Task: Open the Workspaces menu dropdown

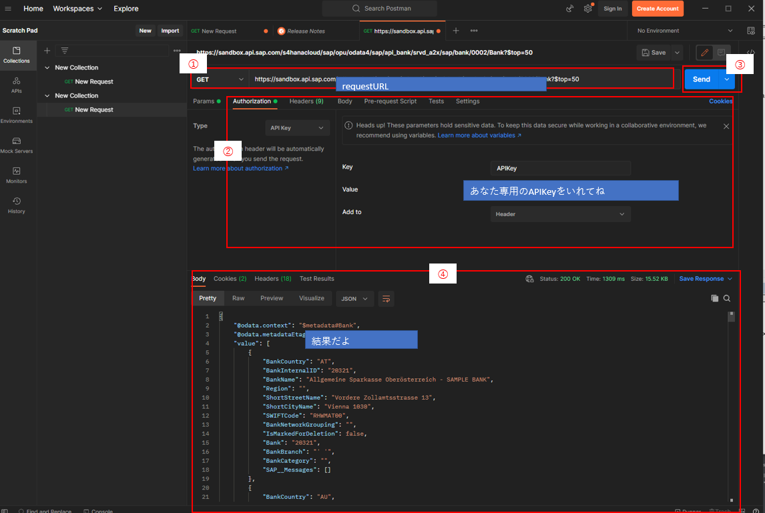Action: tap(77, 9)
